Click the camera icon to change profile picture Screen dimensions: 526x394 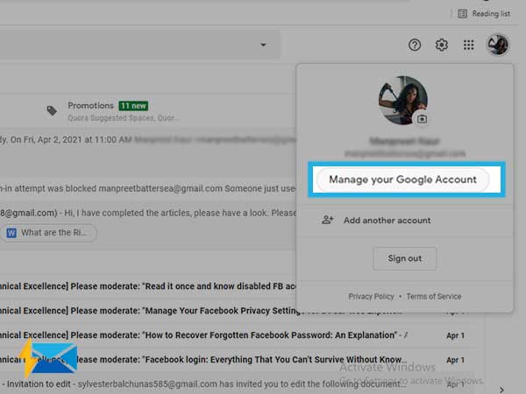422,118
